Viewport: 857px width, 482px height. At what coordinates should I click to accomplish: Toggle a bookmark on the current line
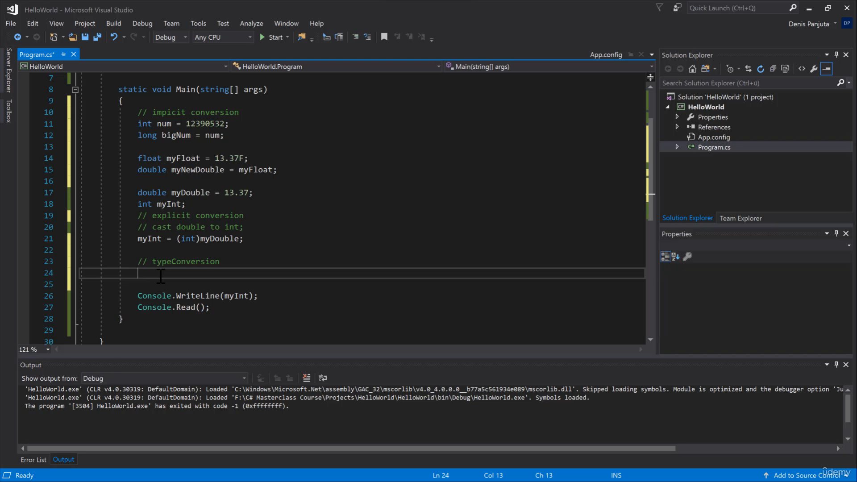coord(384,37)
